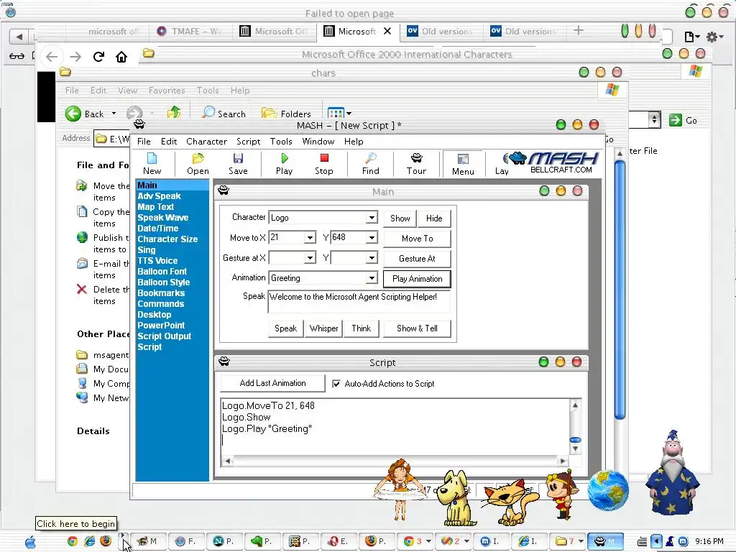This screenshot has width=736, height=552.
Task: Open the MASH Character menu
Action: [x=206, y=142]
